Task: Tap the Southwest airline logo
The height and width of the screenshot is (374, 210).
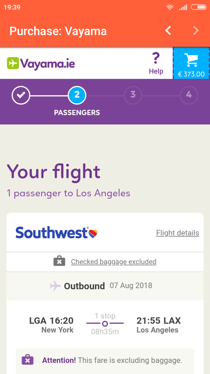Action: (x=56, y=233)
